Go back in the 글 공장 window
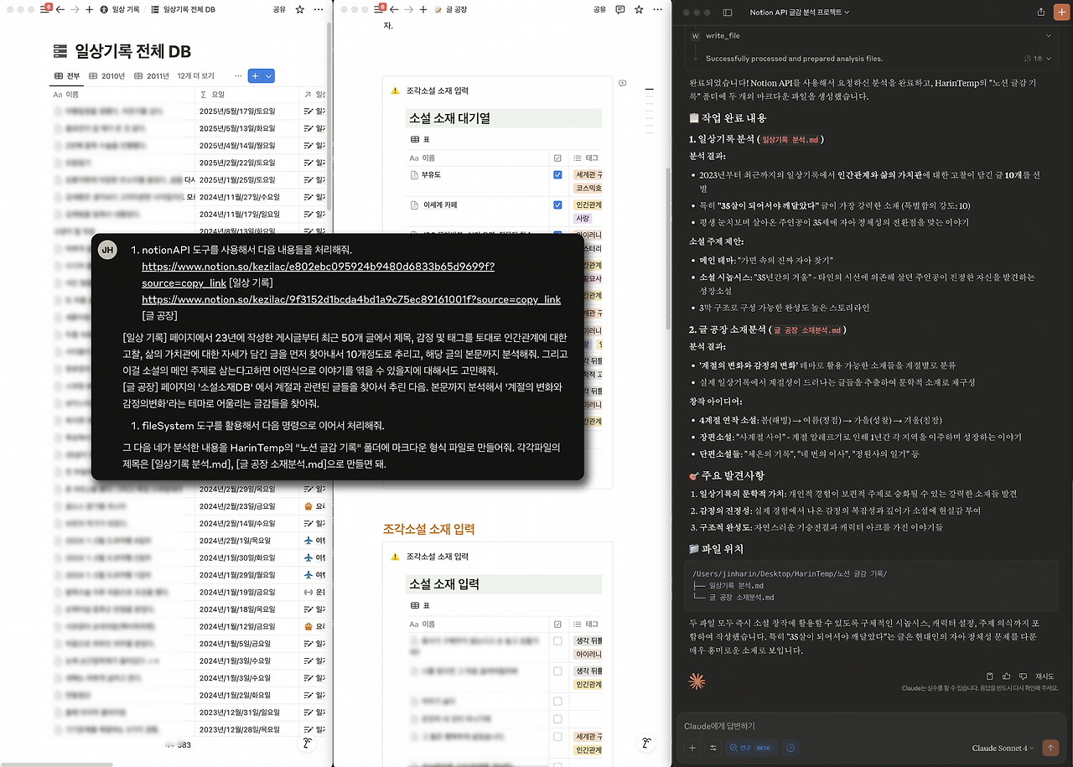 [395, 10]
